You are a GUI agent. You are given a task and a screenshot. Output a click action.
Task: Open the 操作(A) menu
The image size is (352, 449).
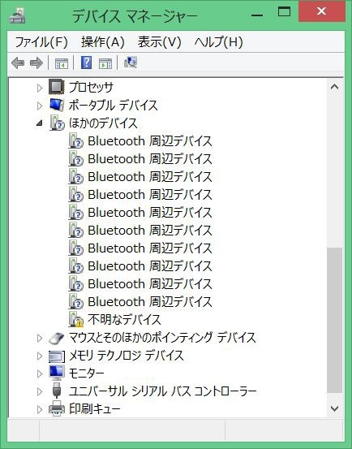pyautogui.click(x=103, y=41)
